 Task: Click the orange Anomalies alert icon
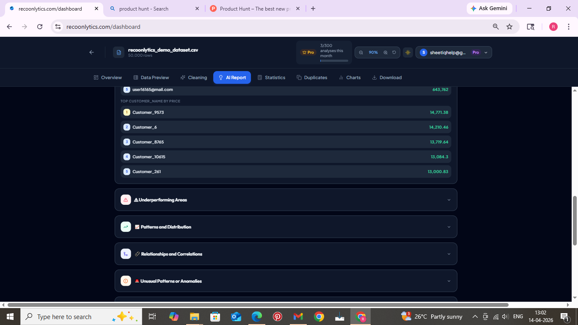[x=126, y=281]
